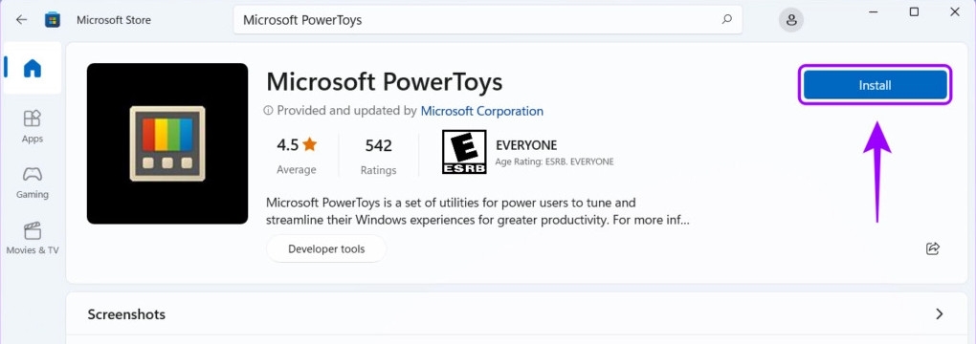Screen dimensions: 976x344
Task: Click the Microsoft PowerToys search field
Action: tap(487, 20)
